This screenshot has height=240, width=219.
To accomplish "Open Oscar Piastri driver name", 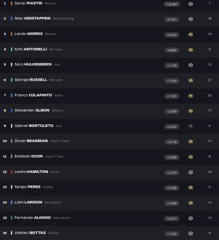I will pyautogui.click(x=28, y=3).
